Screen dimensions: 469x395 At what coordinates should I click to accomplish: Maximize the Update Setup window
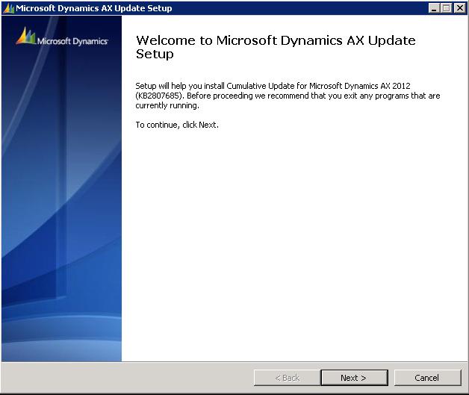447,8
